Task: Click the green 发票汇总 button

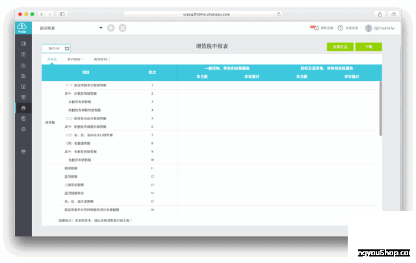Action: [x=340, y=47]
